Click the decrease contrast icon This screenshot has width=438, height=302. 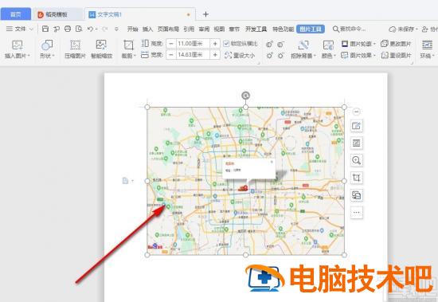[280, 44]
